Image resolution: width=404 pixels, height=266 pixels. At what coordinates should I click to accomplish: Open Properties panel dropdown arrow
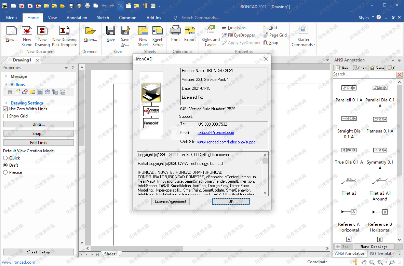(x=66, y=68)
